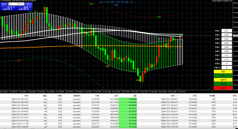This screenshot has height=129, width=238.
Task: Click the red 一键全平 close-all button
Action: (223, 88)
